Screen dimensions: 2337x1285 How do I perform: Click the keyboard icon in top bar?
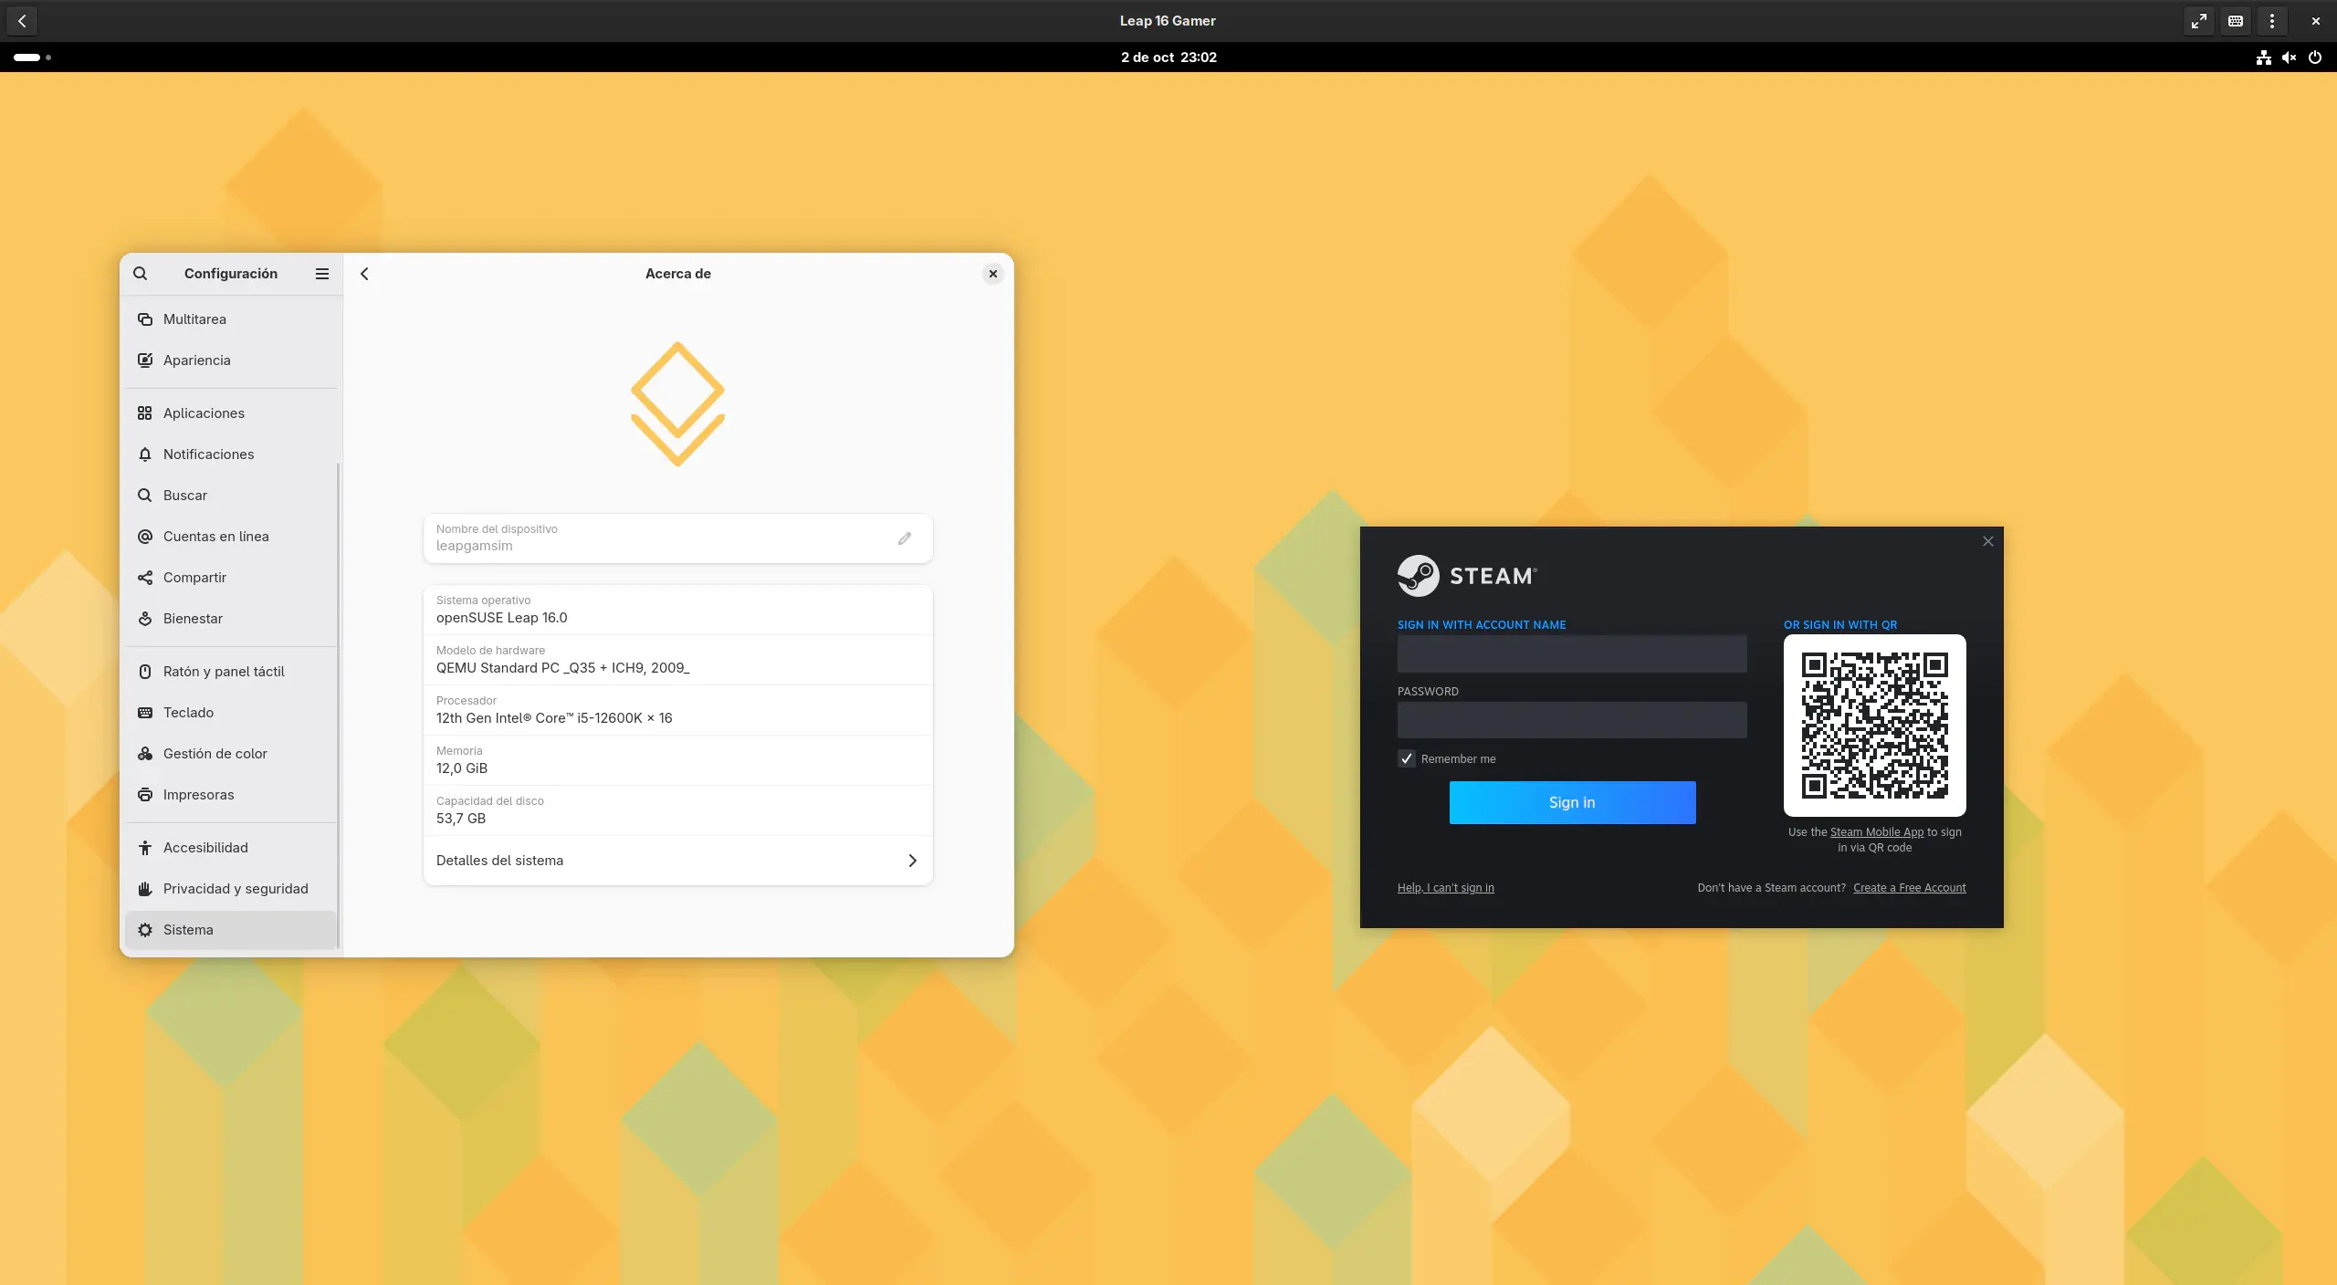2236,21
